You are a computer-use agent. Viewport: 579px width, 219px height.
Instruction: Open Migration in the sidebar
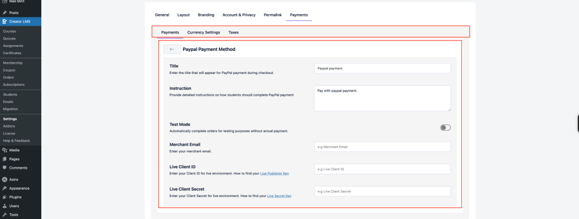[10, 109]
